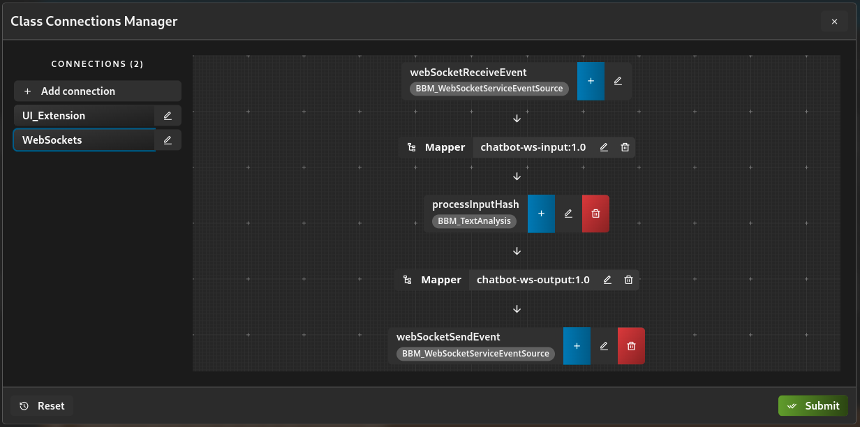Click plus icon on webSocketReceiveEvent node

point(591,81)
